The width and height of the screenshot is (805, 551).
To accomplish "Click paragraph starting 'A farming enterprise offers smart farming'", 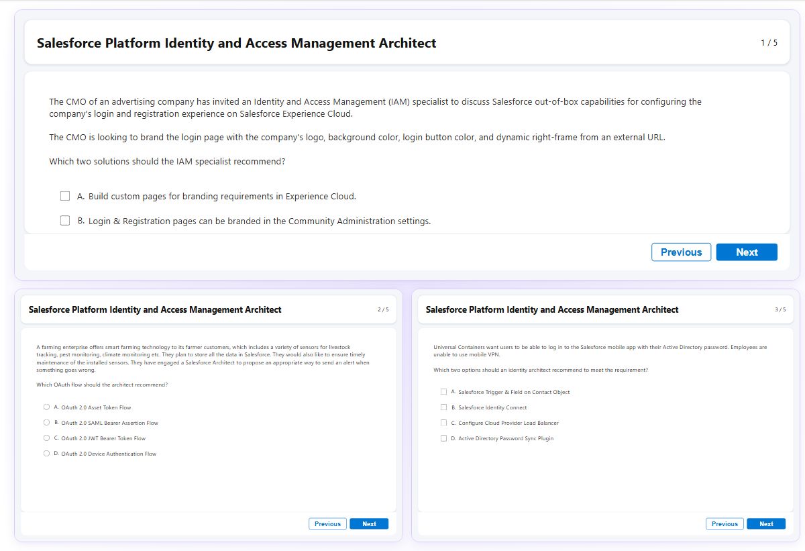I will 203,358.
